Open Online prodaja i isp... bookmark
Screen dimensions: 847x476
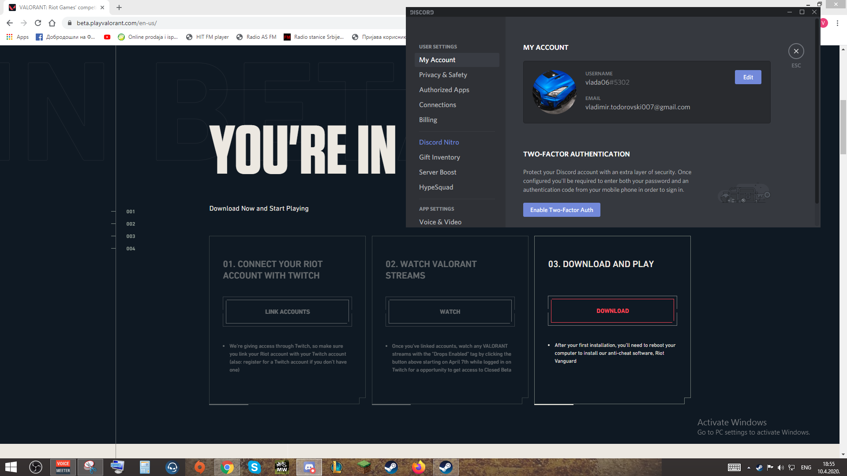click(148, 37)
